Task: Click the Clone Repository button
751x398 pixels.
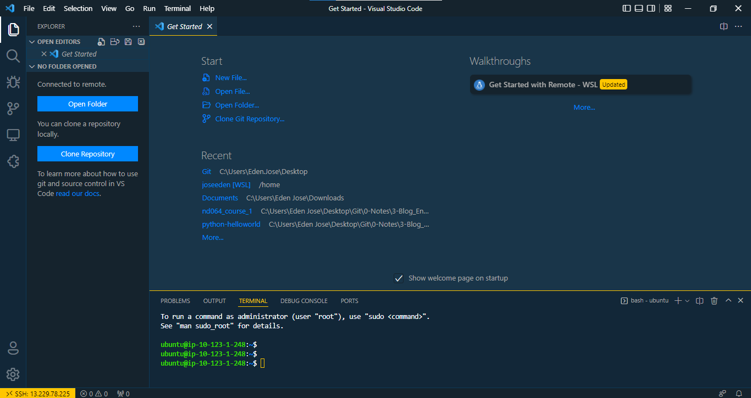Action: (87, 154)
